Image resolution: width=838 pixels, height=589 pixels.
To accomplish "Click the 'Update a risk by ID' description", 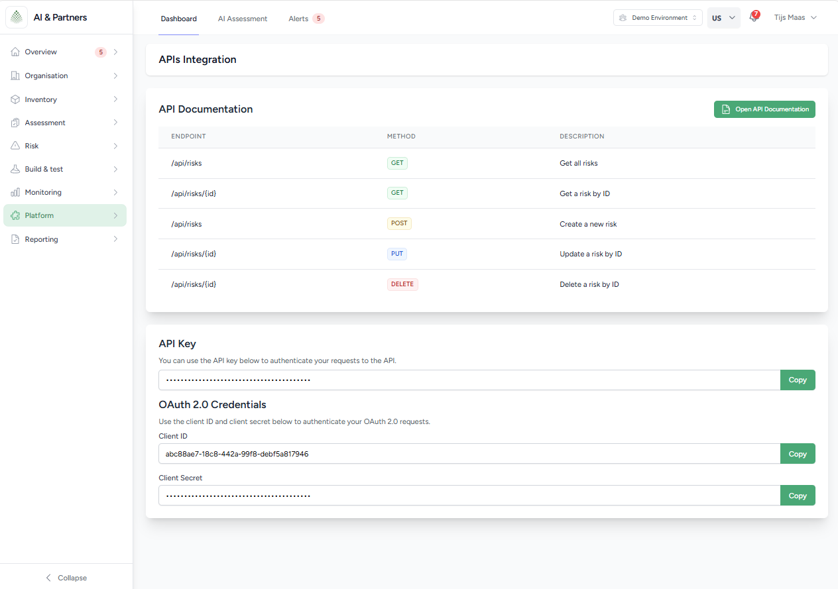I will [x=591, y=254].
